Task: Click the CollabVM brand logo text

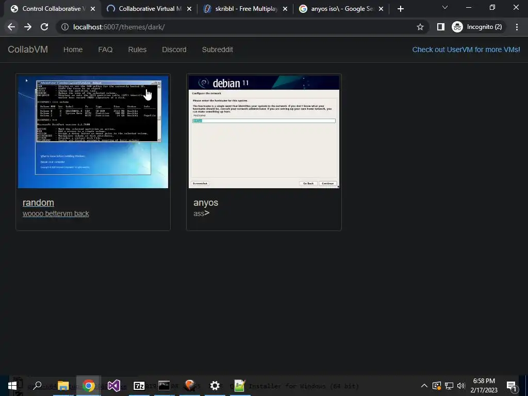Action: (x=28, y=49)
